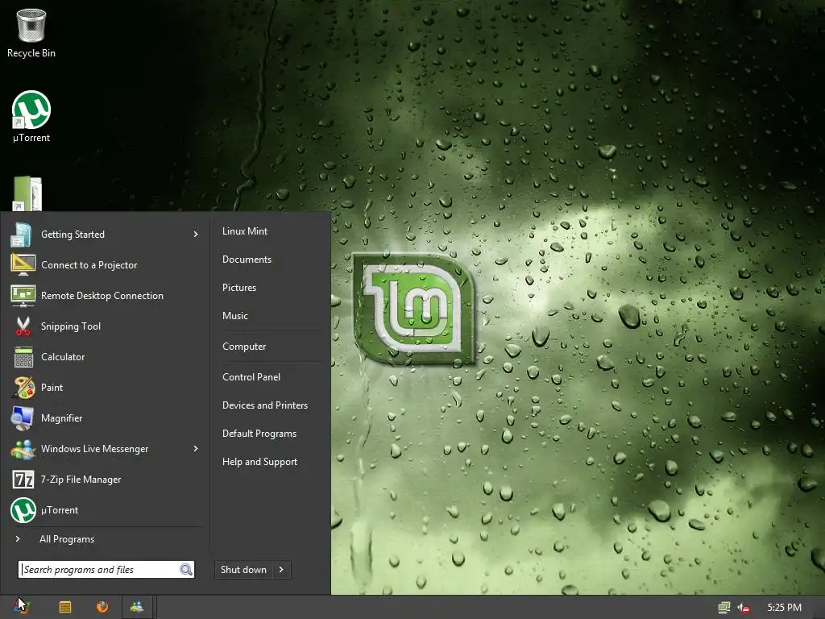The height and width of the screenshot is (619, 825).
Task: Open Control Panel
Action: (x=251, y=377)
